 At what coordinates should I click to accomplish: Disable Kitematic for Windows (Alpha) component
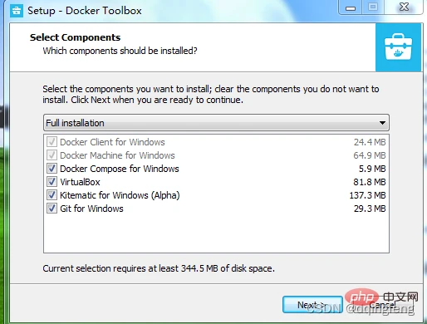coord(52,195)
